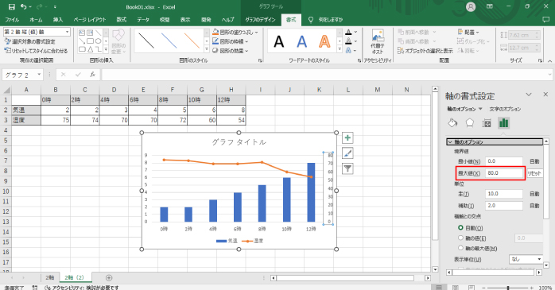The height and width of the screenshot is (290, 555).
Task: Add a new sheet with plus icon
Action: [x=109, y=277]
